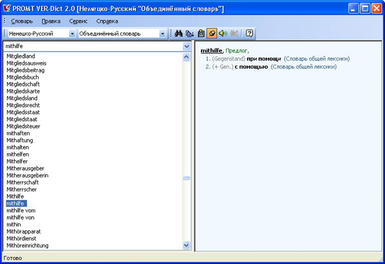The height and width of the screenshot is (264, 385).
Task: Click the underlined mithilfe headword in the article
Action: tap(211, 51)
